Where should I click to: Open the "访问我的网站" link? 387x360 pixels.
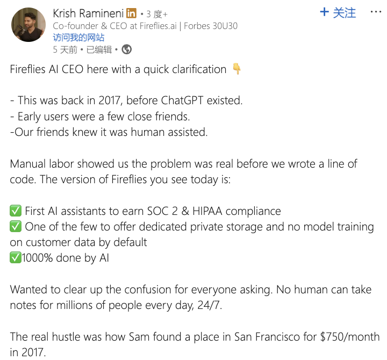click(78, 38)
